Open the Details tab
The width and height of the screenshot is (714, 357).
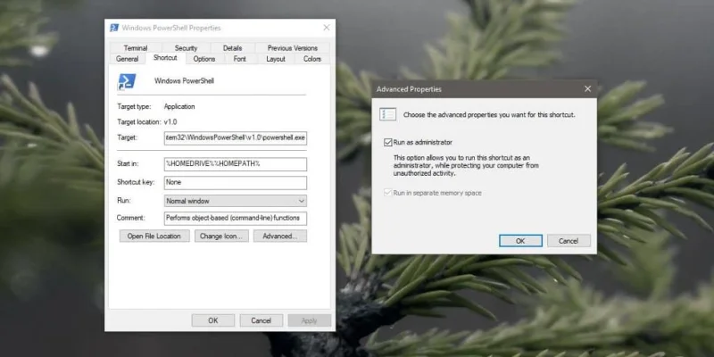pyautogui.click(x=232, y=48)
